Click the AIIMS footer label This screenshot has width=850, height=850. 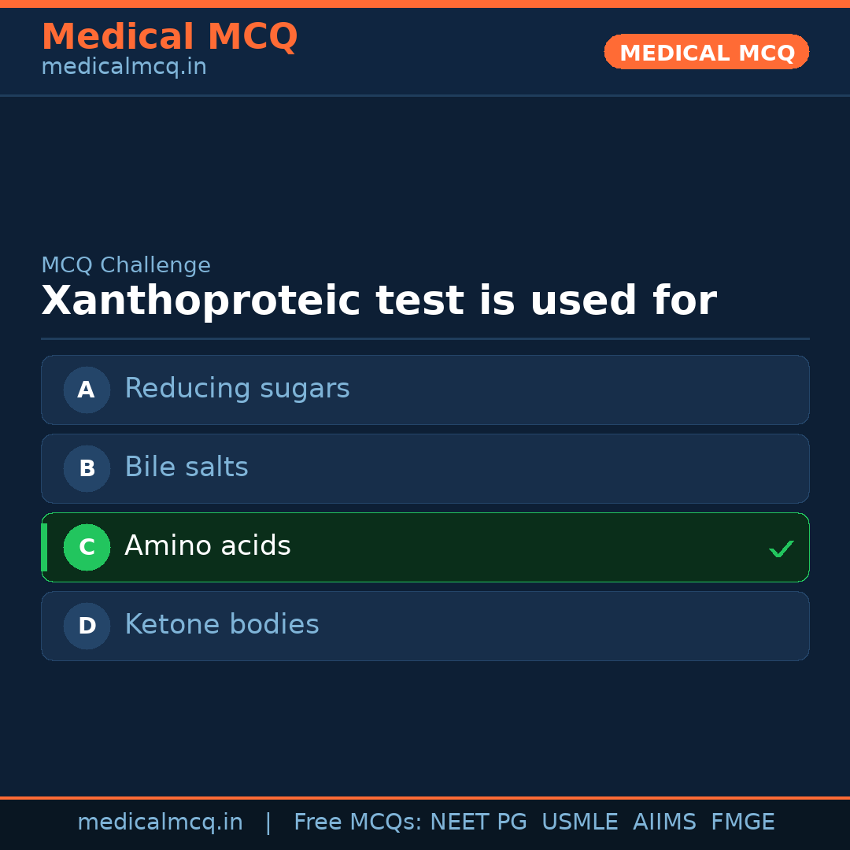point(664,822)
